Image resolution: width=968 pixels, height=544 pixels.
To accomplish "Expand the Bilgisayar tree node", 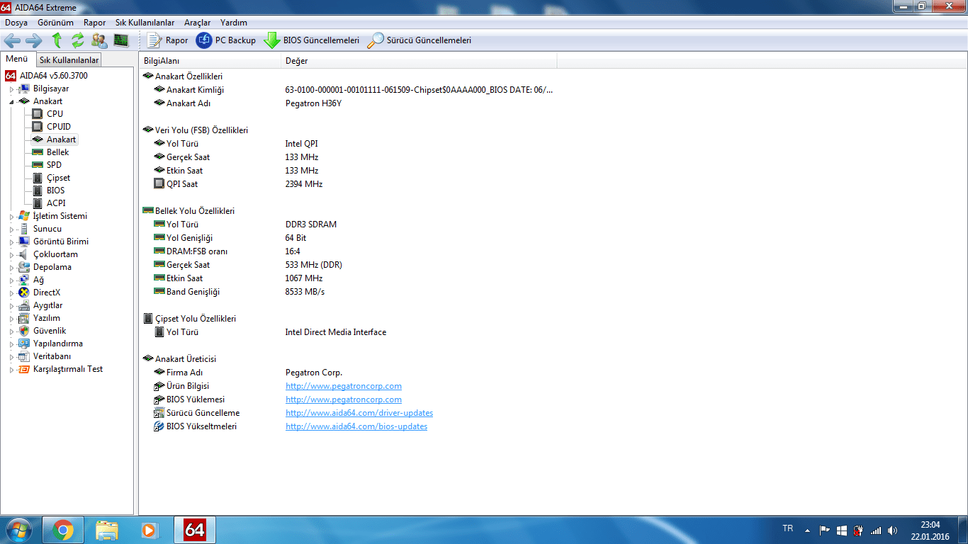I will [x=11, y=89].
